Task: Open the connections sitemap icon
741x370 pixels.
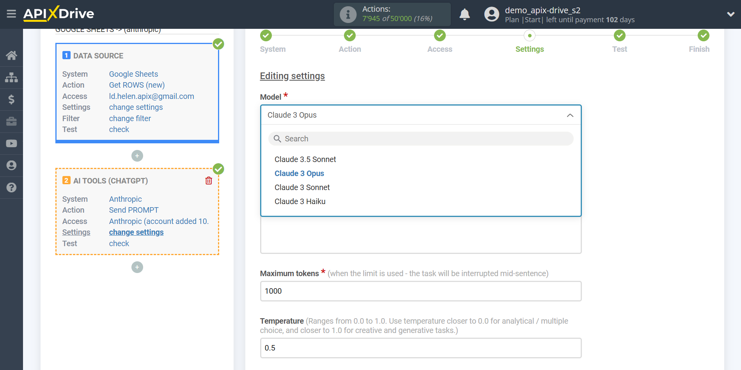Action: [11, 77]
